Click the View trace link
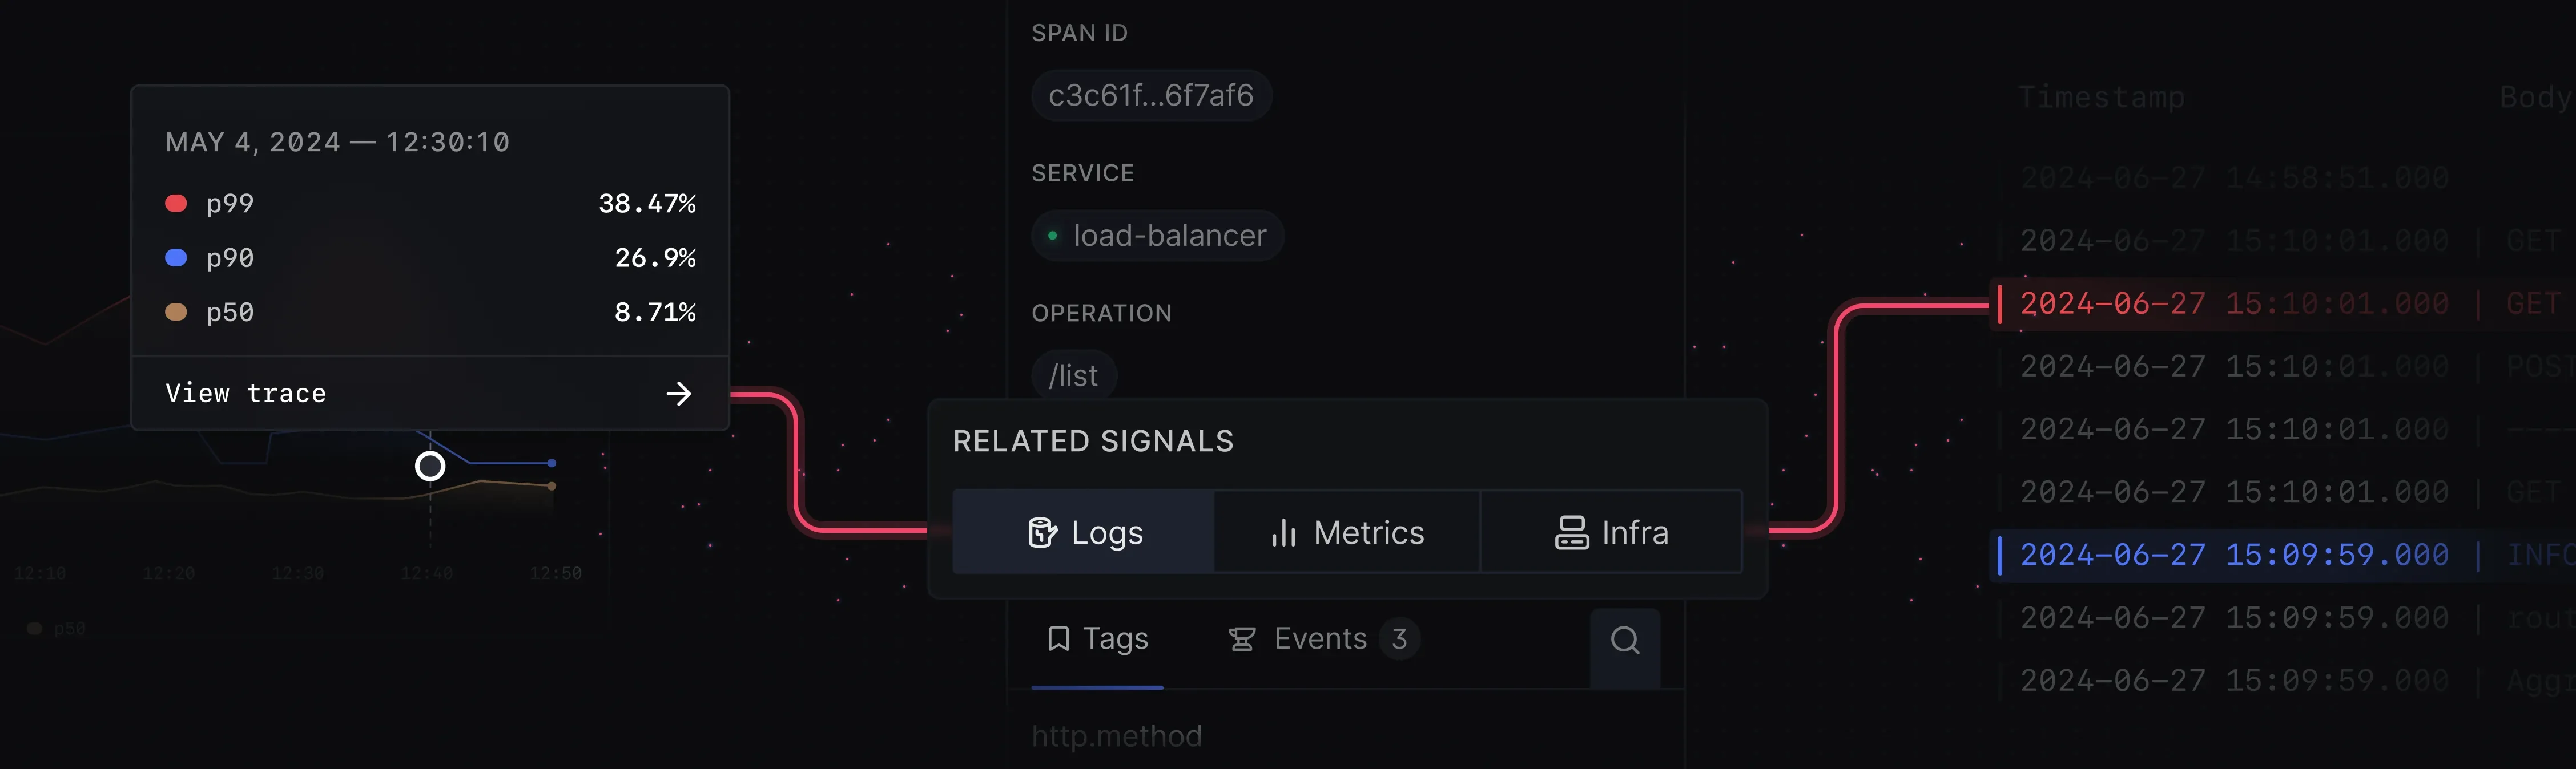 (246, 395)
